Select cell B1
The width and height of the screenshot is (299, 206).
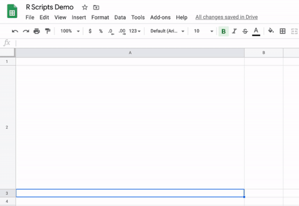click(264, 61)
